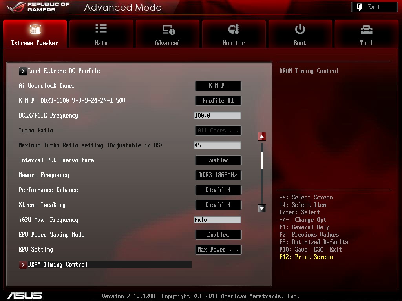This screenshot has height=301, width=402.
Task: Click the Advanced Mode title text
Action: [x=123, y=7]
